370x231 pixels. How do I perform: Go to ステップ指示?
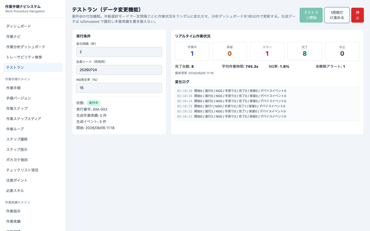(33, 150)
